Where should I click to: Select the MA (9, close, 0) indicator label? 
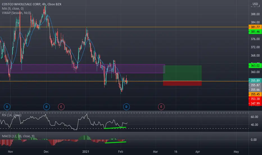point(13,8)
